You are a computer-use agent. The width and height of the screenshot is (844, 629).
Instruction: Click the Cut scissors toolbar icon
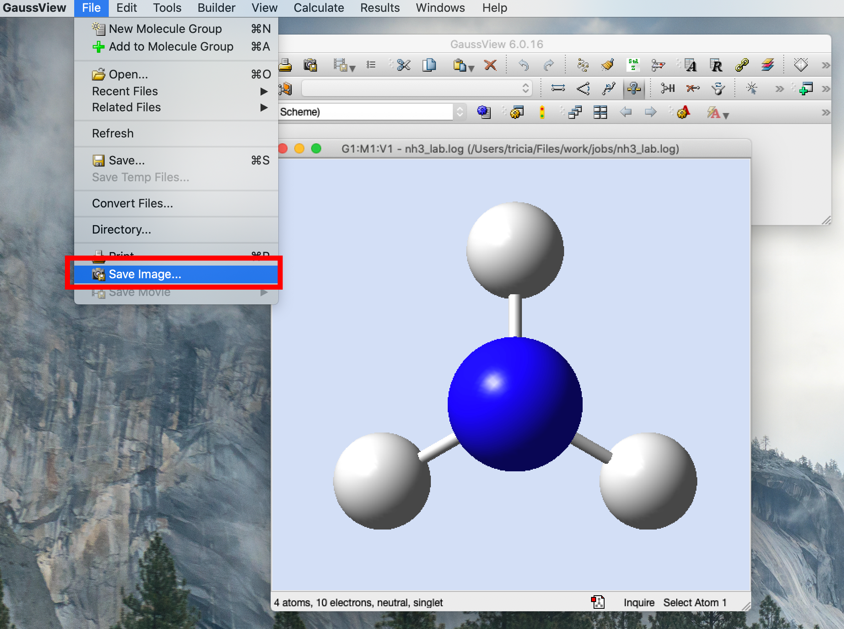(403, 65)
